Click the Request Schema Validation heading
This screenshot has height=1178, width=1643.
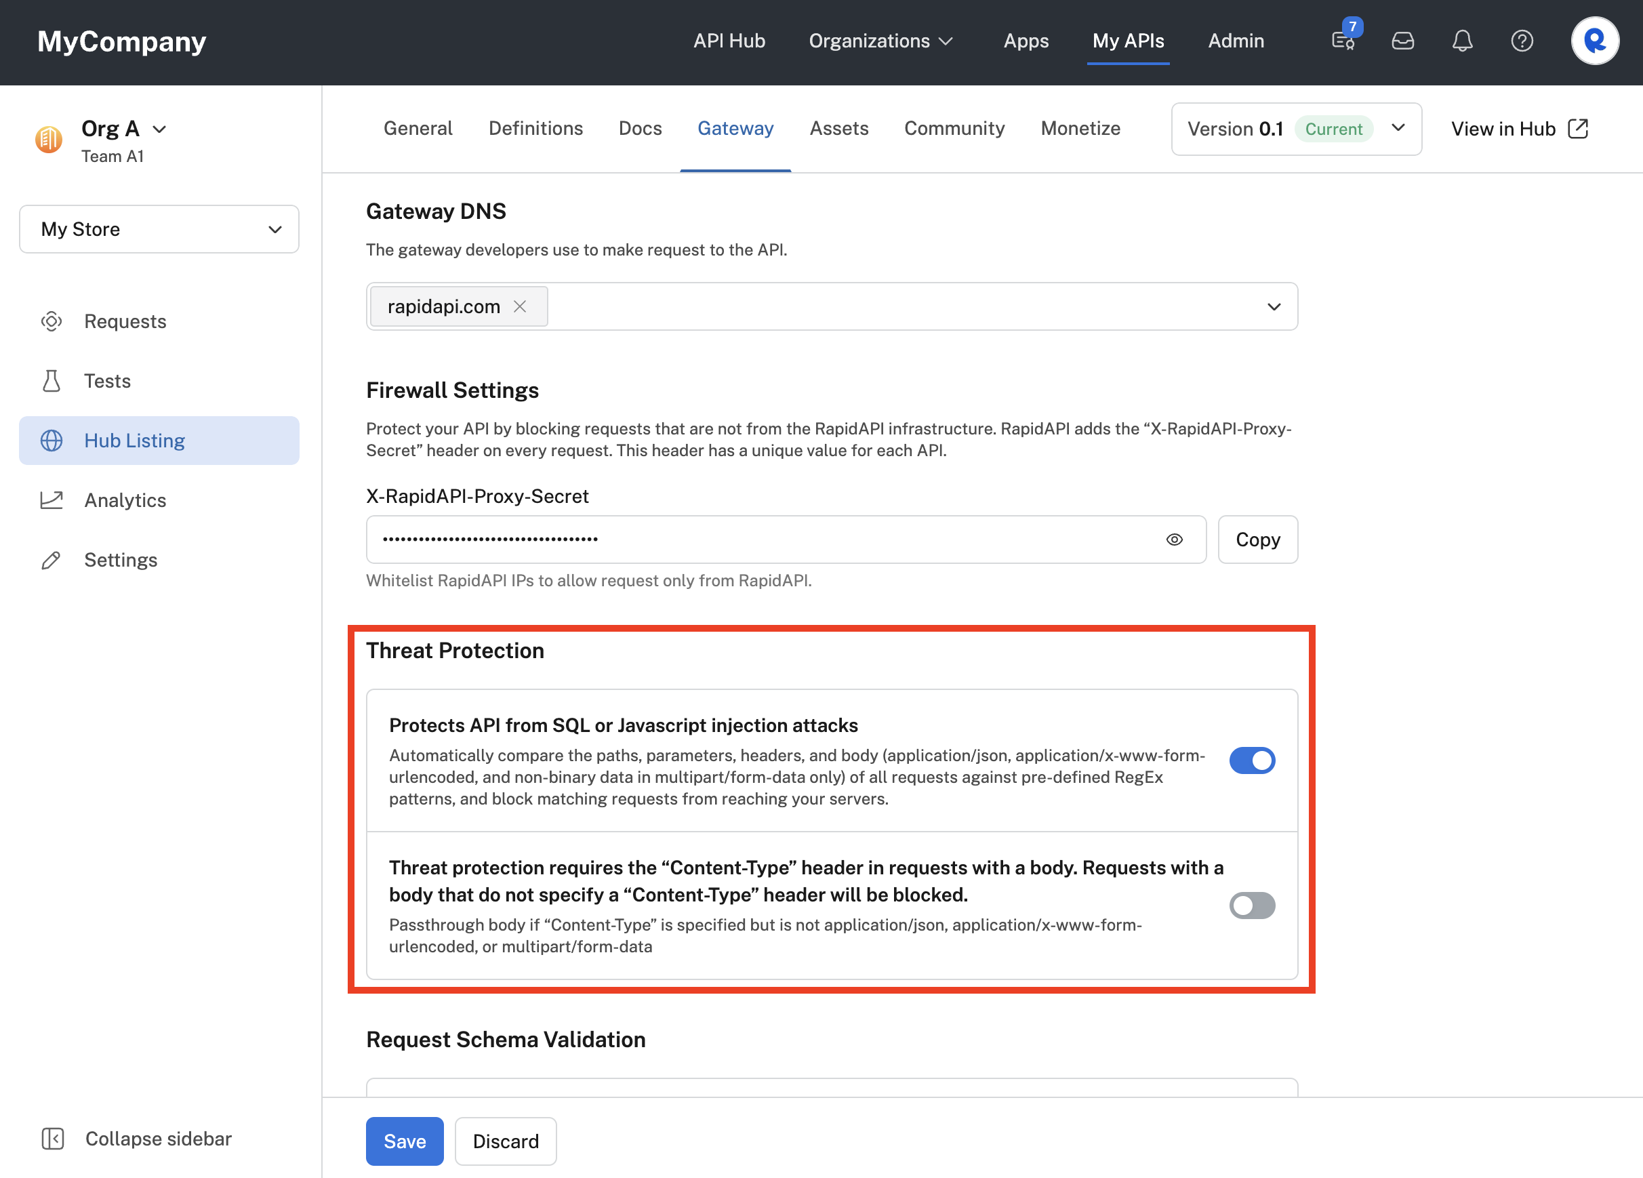point(506,1039)
